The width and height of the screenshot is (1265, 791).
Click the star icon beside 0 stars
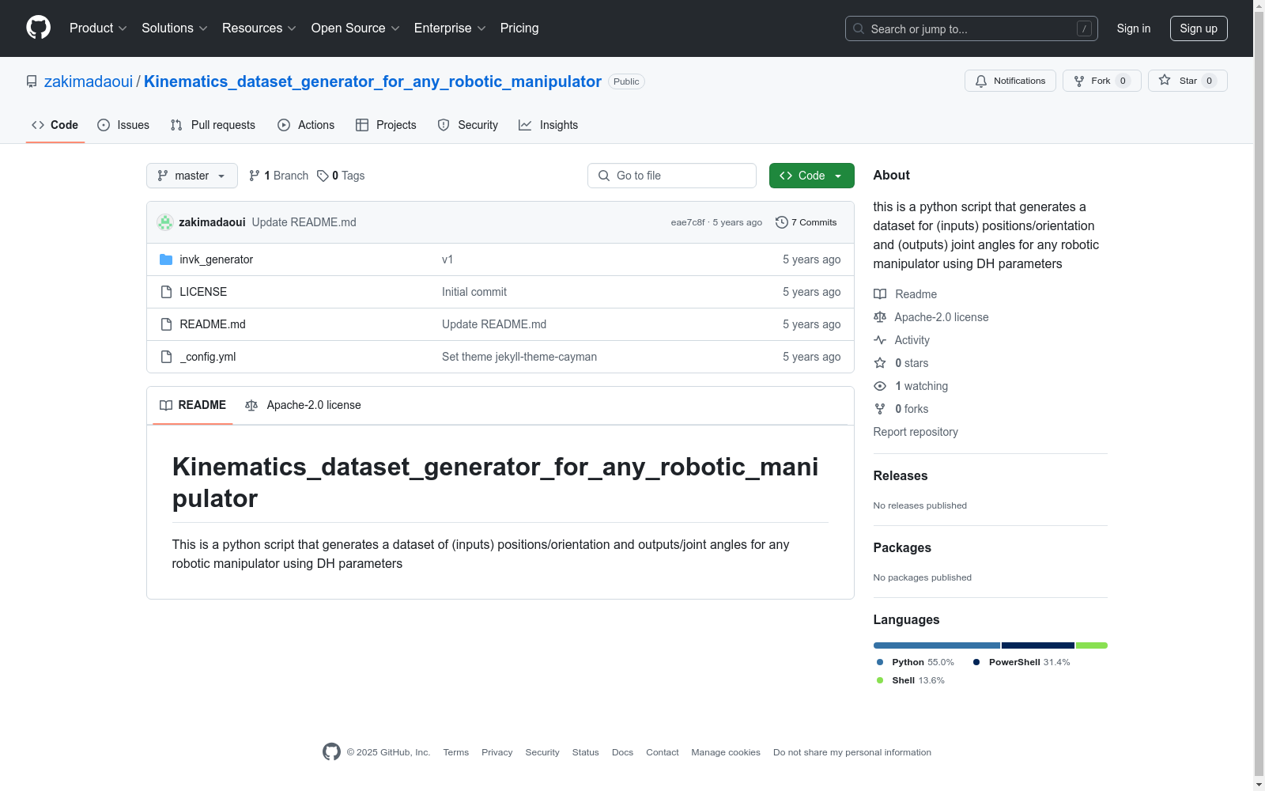(x=880, y=363)
